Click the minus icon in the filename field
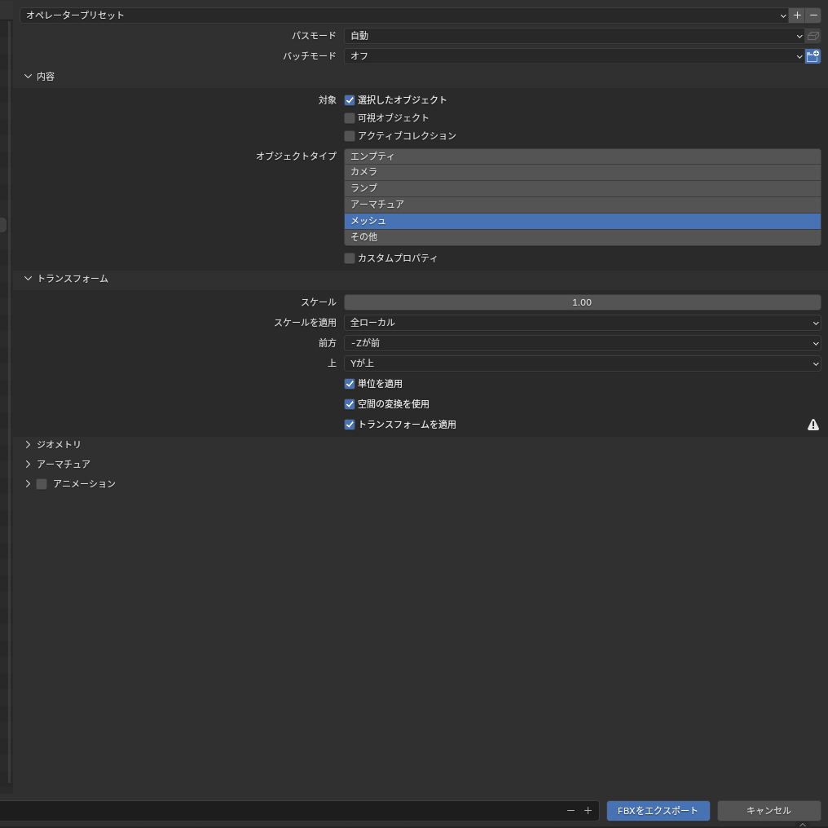Image resolution: width=828 pixels, height=828 pixels. 570,810
